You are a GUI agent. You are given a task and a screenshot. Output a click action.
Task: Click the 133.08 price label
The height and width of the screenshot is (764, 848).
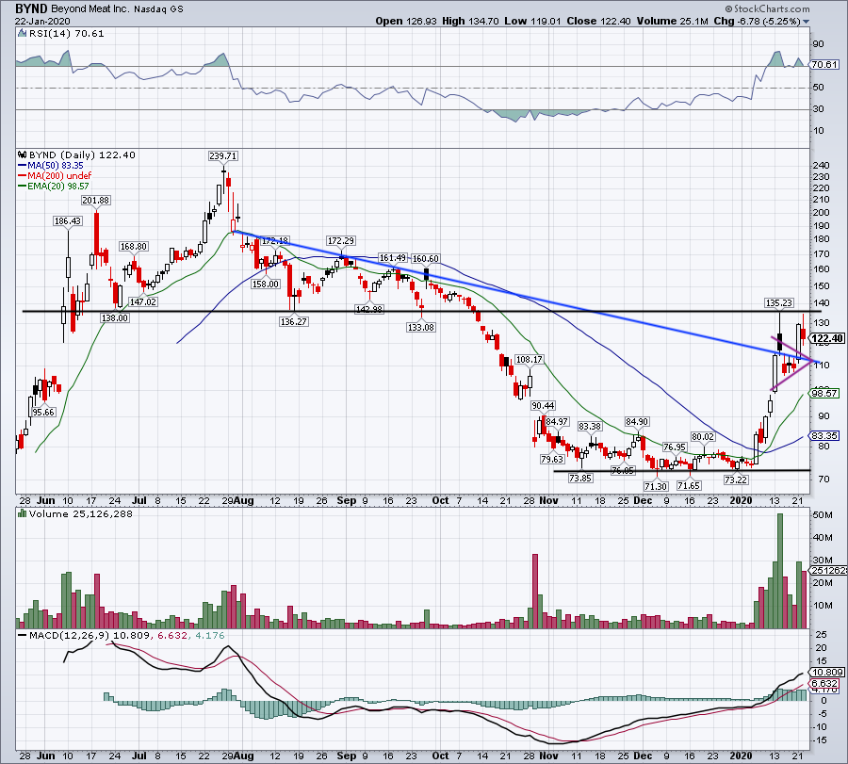coord(421,327)
